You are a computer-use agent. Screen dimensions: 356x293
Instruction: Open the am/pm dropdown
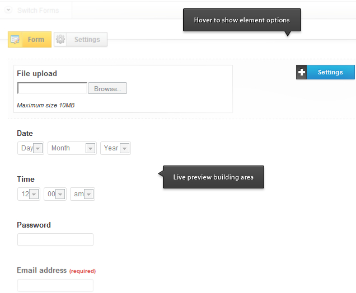click(x=83, y=194)
